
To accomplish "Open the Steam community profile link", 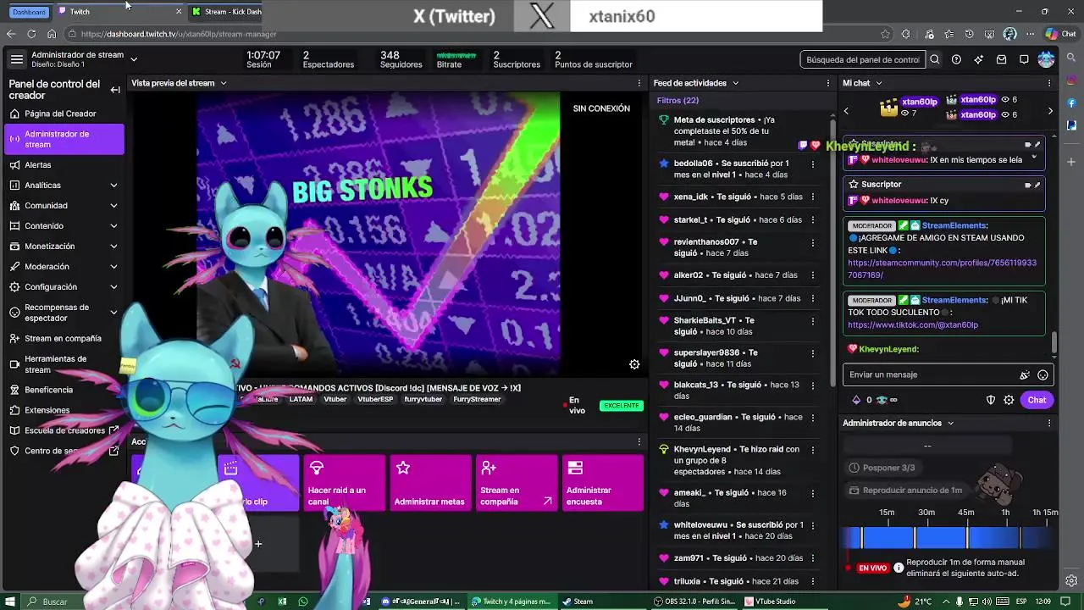I will [942, 269].
